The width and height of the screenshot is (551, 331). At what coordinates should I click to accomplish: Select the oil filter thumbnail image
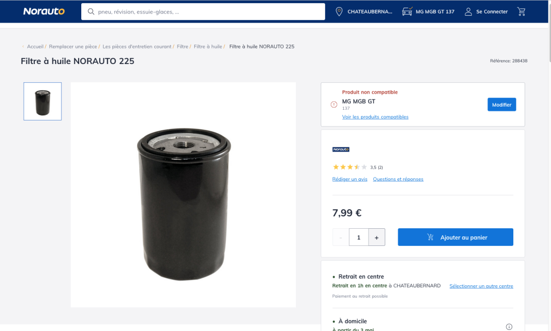click(43, 102)
